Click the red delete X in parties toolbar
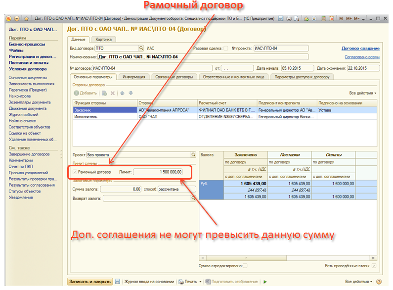This screenshot has width=393, height=290. 113,93
